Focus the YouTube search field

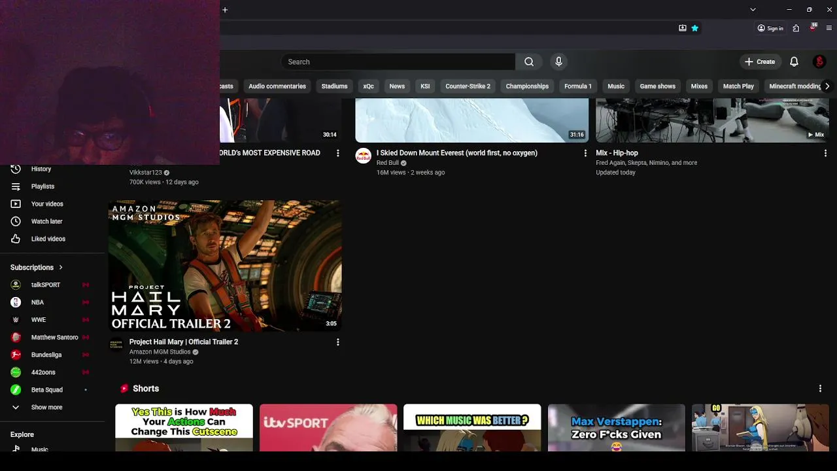pyautogui.click(x=398, y=61)
